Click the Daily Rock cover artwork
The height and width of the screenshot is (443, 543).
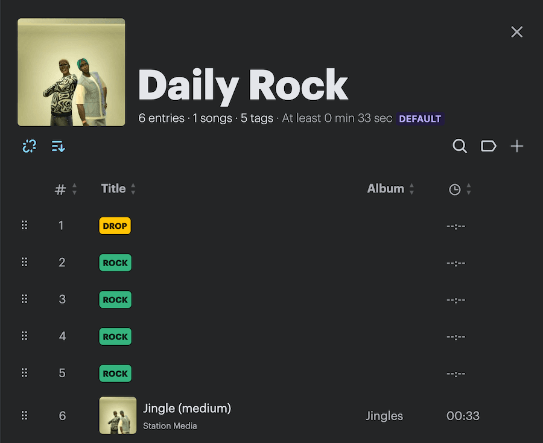(71, 72)
